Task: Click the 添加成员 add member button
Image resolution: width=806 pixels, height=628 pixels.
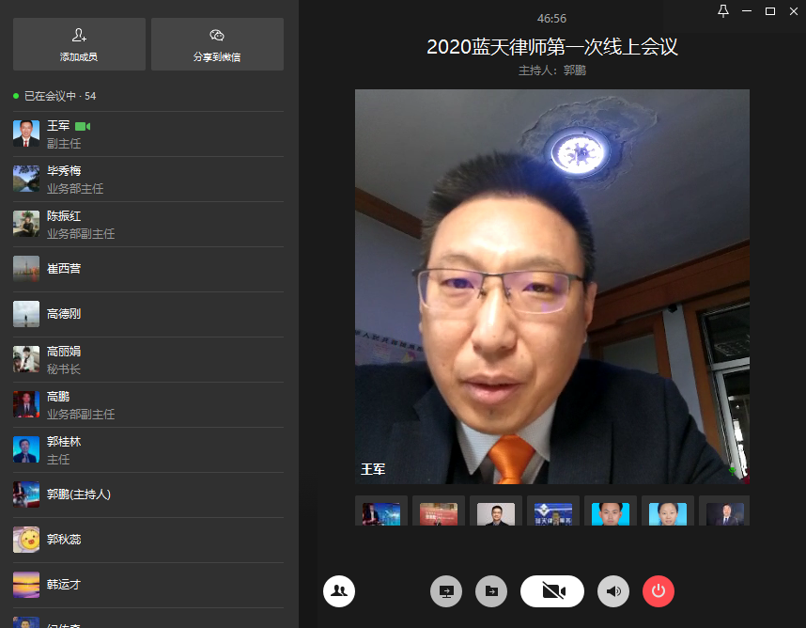Action: [x=79, y=44]
